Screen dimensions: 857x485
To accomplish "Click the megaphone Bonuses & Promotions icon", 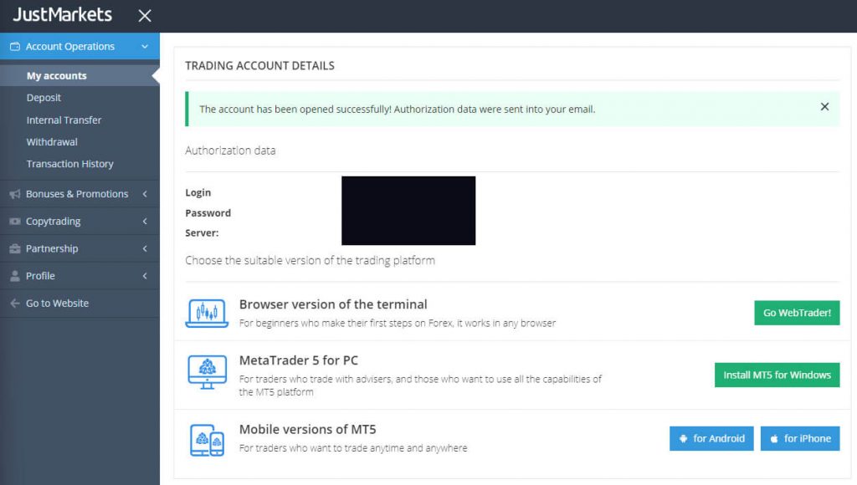I will coord(14,194).
